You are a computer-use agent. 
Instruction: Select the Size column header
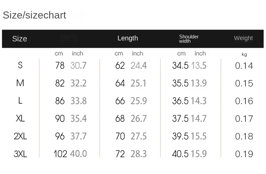click(20, 39)
